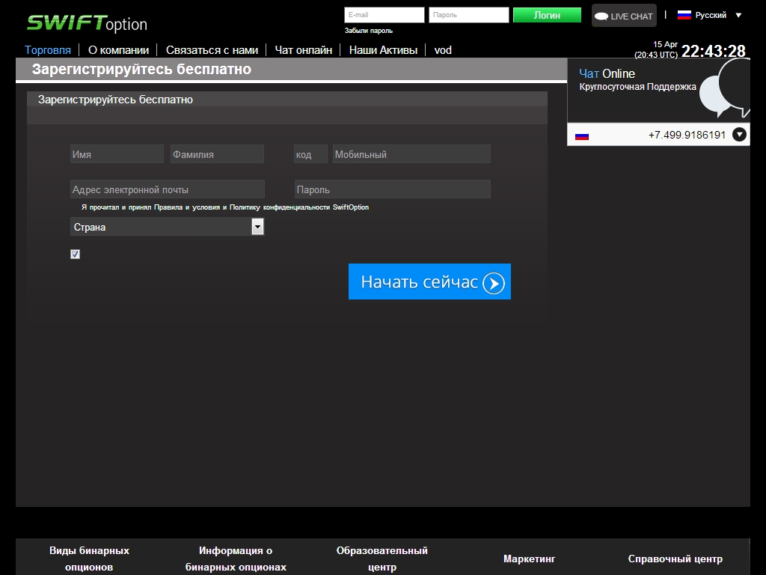This screenshot has width=766, height=575.
Task: Click the Мобильный phone field
Action: click(411, 154)
